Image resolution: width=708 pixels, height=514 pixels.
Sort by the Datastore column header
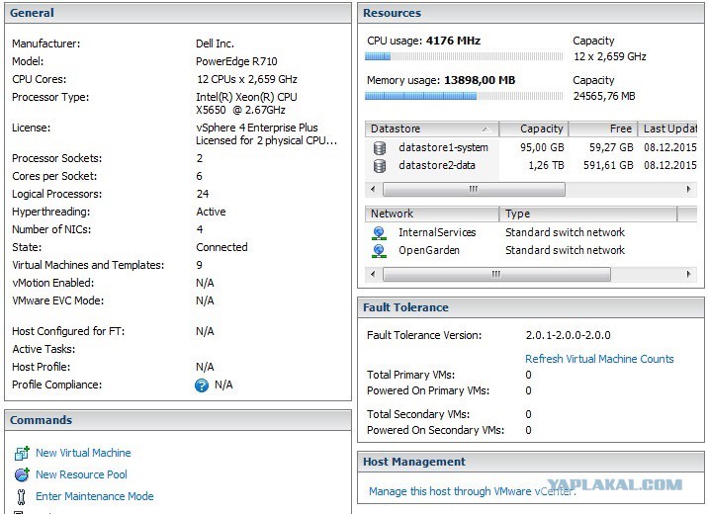pyautogui.click(x=432, y=128)
